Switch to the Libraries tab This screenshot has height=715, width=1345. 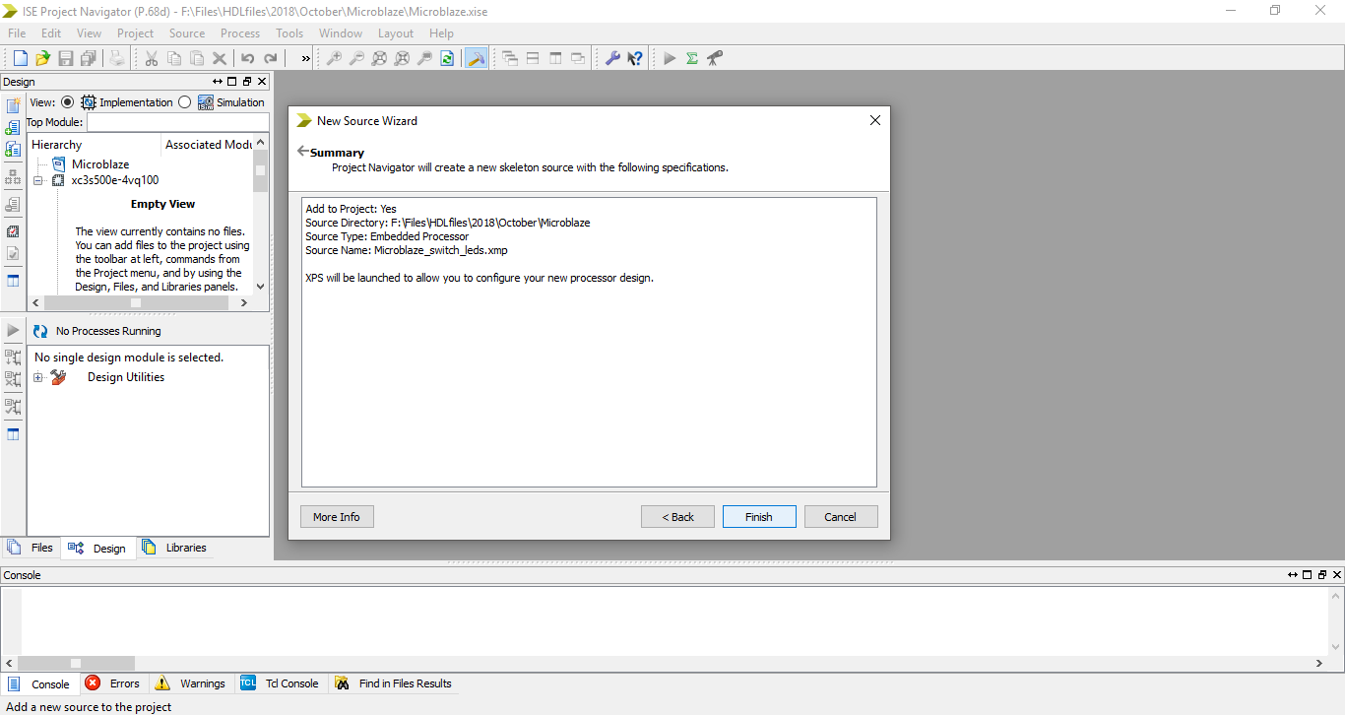pyautogui.click(x=174, y=548)
